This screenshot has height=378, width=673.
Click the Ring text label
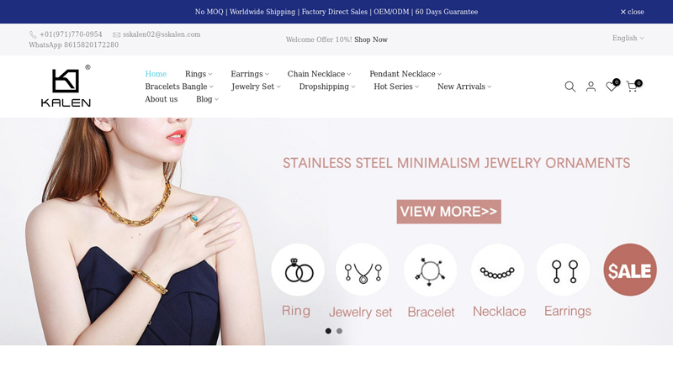(x=296, y=311)
